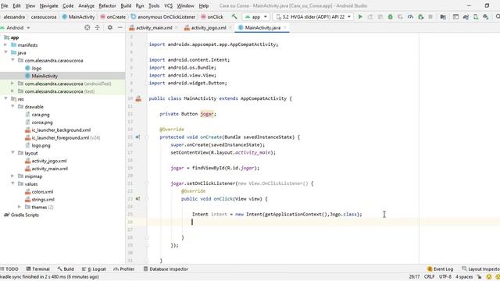
Task: Click the Make Project hammer icon
Action: click(234, 16)
